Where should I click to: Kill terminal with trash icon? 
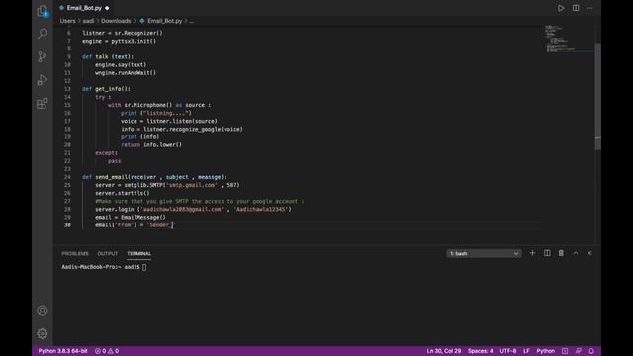[x=561, y=253]
